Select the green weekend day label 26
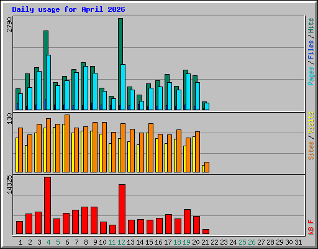Image resolution: width=318 pixels, height=249 pixels. pyautogui.click(x=252, y=242)
